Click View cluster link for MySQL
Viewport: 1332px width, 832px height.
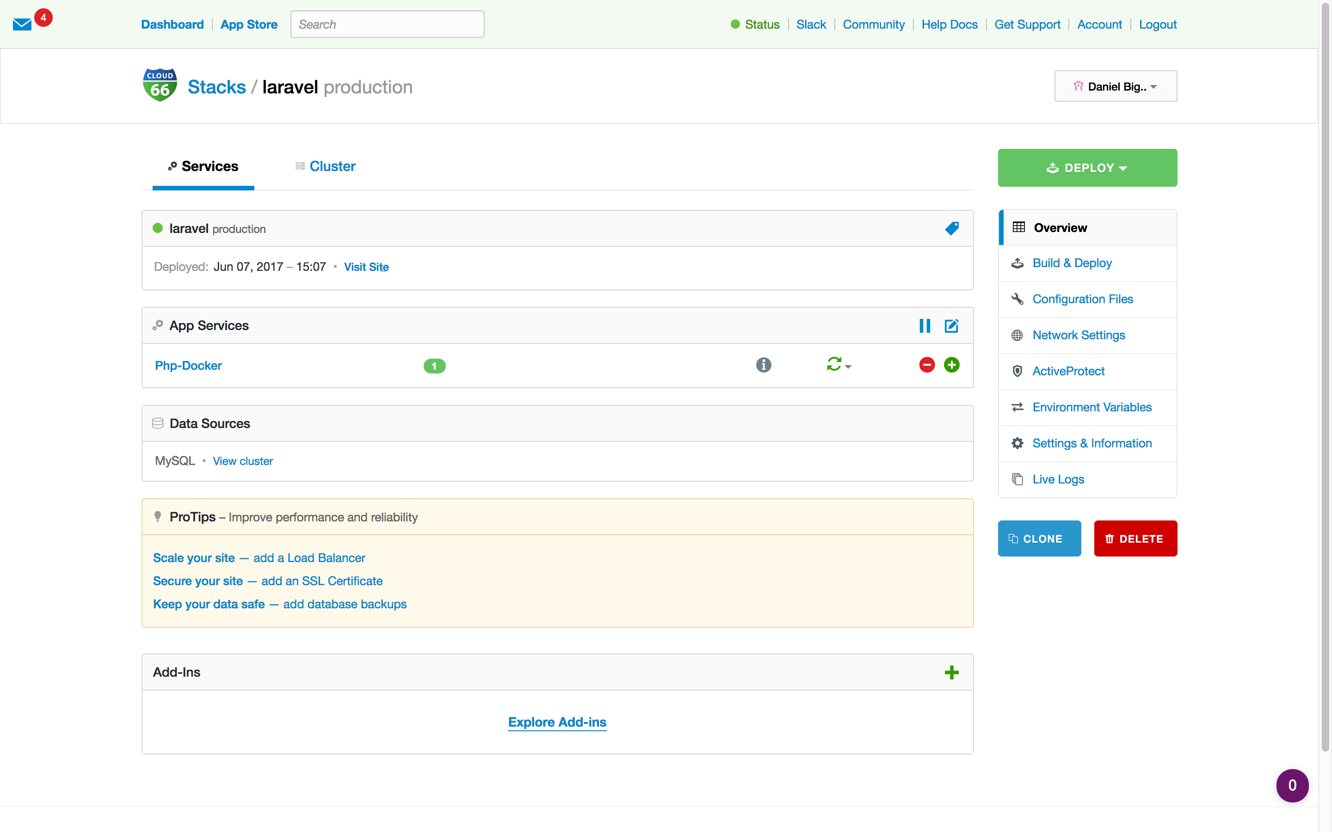[x=243, y=461]
